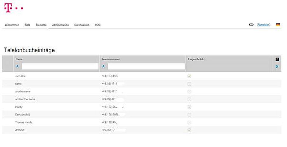Click the Name filter input field
Image resolution: width=287 pixels, height=147 pixels.
point(60,66)
